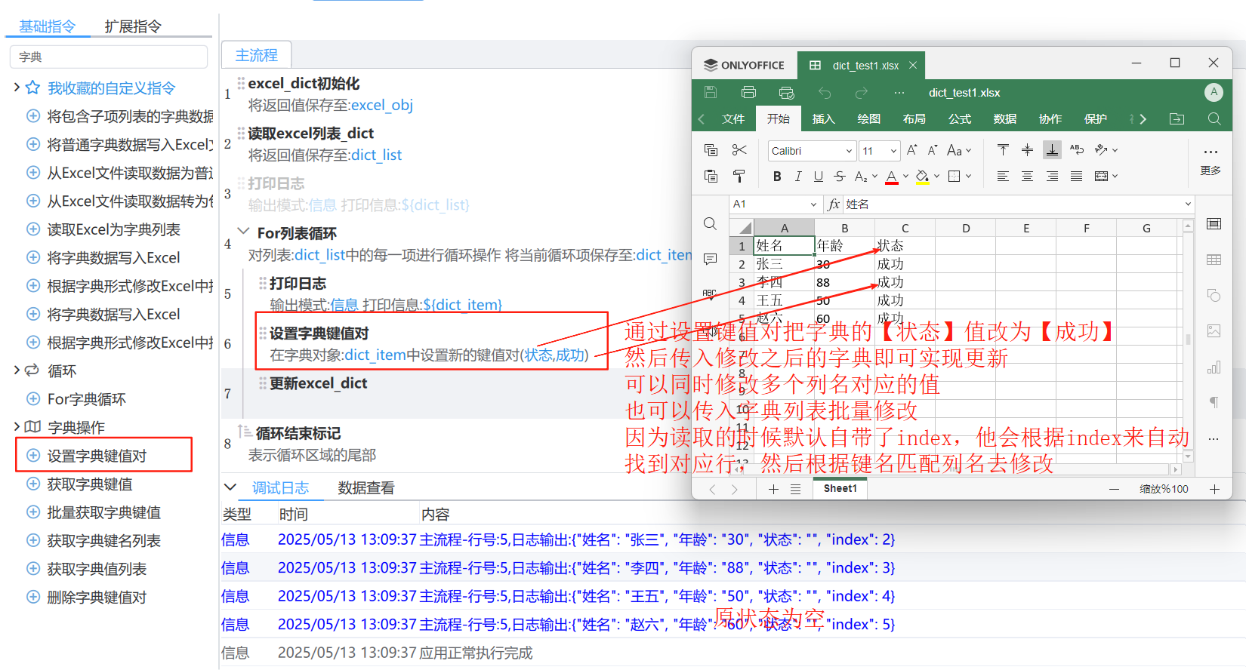
Task: Open the Calibri font dropdown
Action: tap(813, 151)
